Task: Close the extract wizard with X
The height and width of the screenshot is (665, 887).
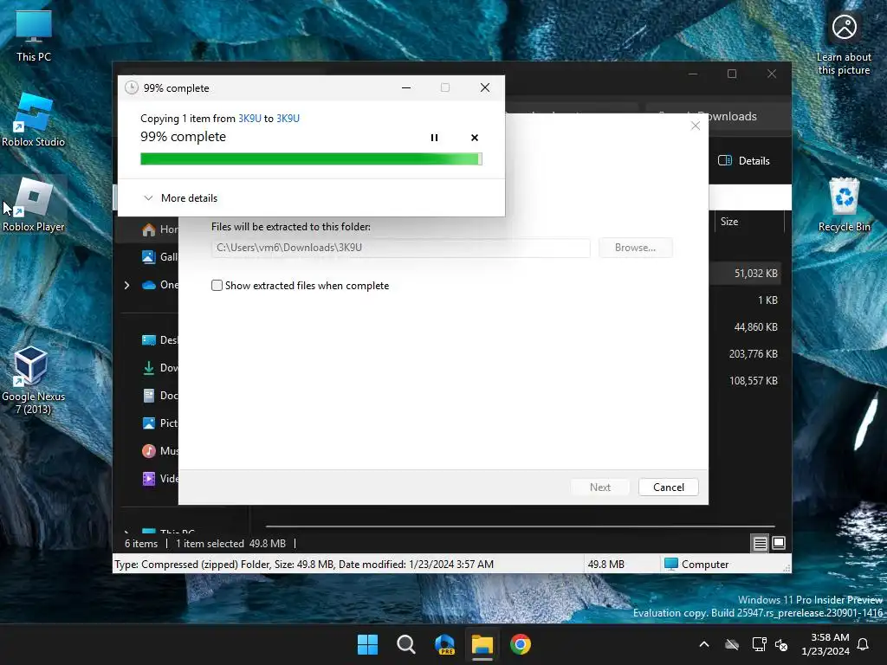Action: (x=696, y=126)
